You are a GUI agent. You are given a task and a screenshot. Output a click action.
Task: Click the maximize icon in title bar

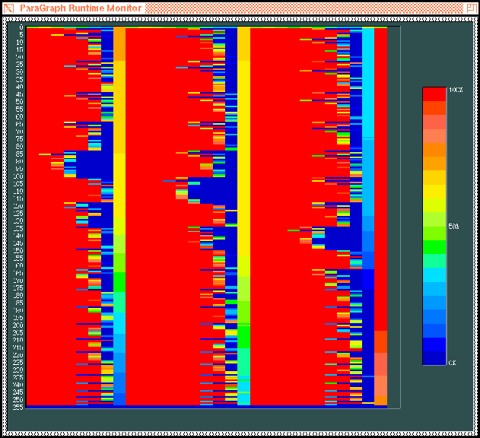pyautogui.click(x=471, y=8)
